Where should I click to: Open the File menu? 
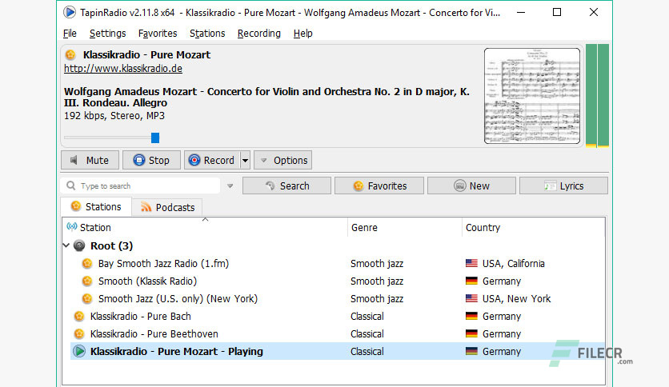click(x=70, y=34)
